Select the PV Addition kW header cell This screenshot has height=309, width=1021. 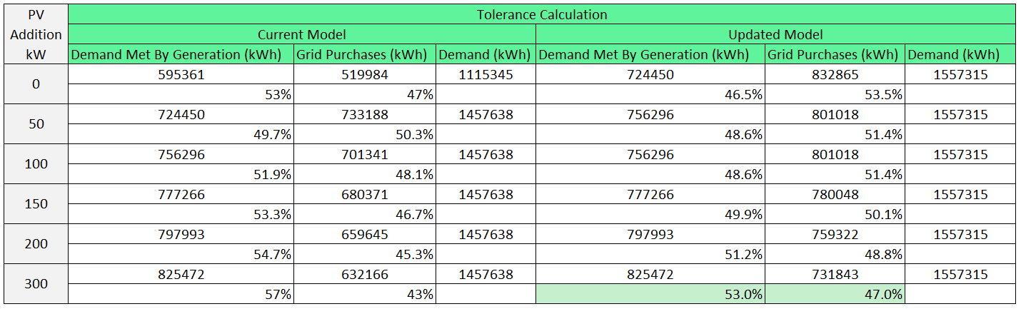pos(36,34)
